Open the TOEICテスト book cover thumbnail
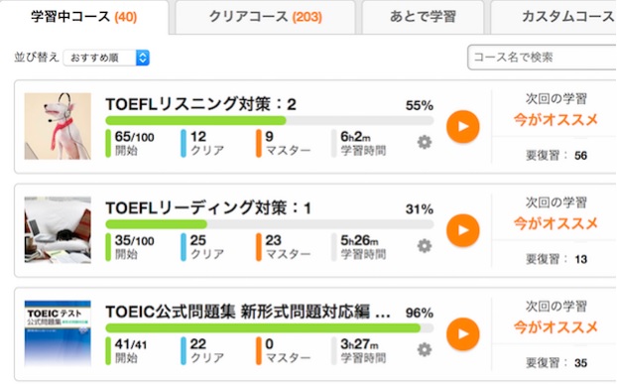The height and width of the screenshot is (384, 617). point(58,334)
